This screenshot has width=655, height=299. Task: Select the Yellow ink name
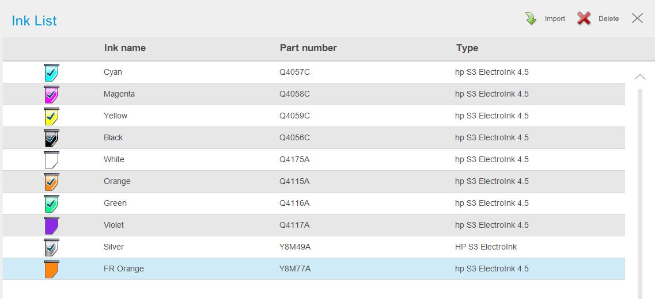click(x=115, y=116)
